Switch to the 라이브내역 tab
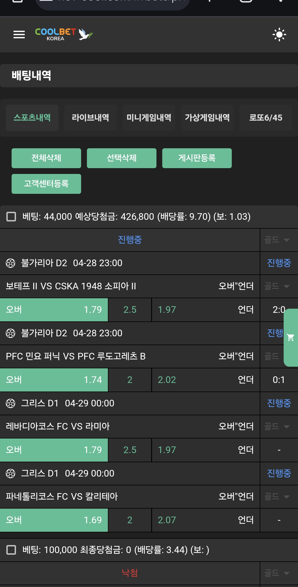 [91, 118]
